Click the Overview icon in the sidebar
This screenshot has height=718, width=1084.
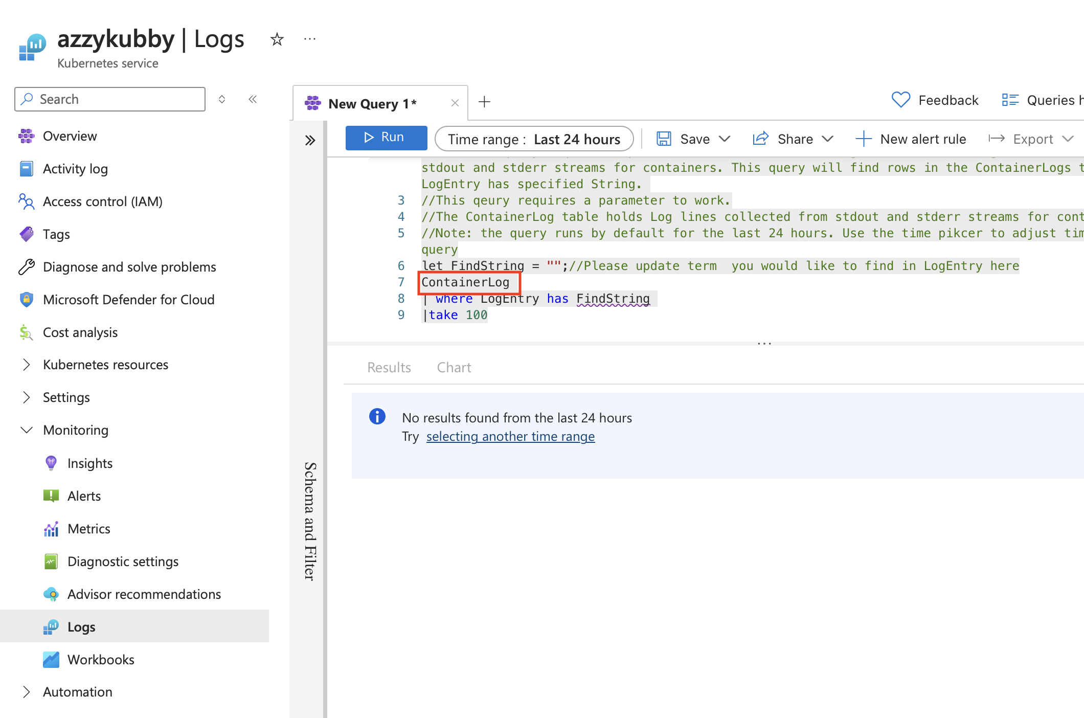(x=27, y=136)
